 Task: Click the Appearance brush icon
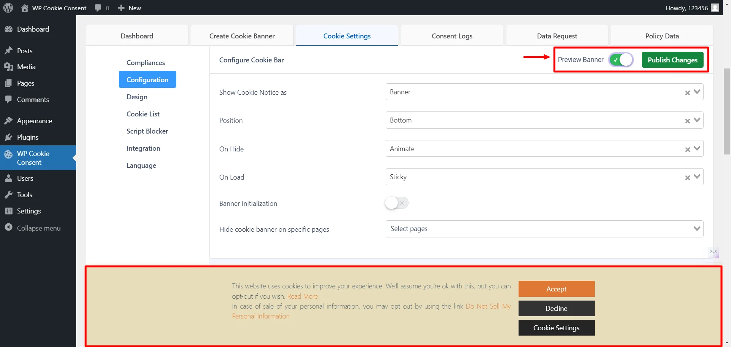click(x=8, y=120)
